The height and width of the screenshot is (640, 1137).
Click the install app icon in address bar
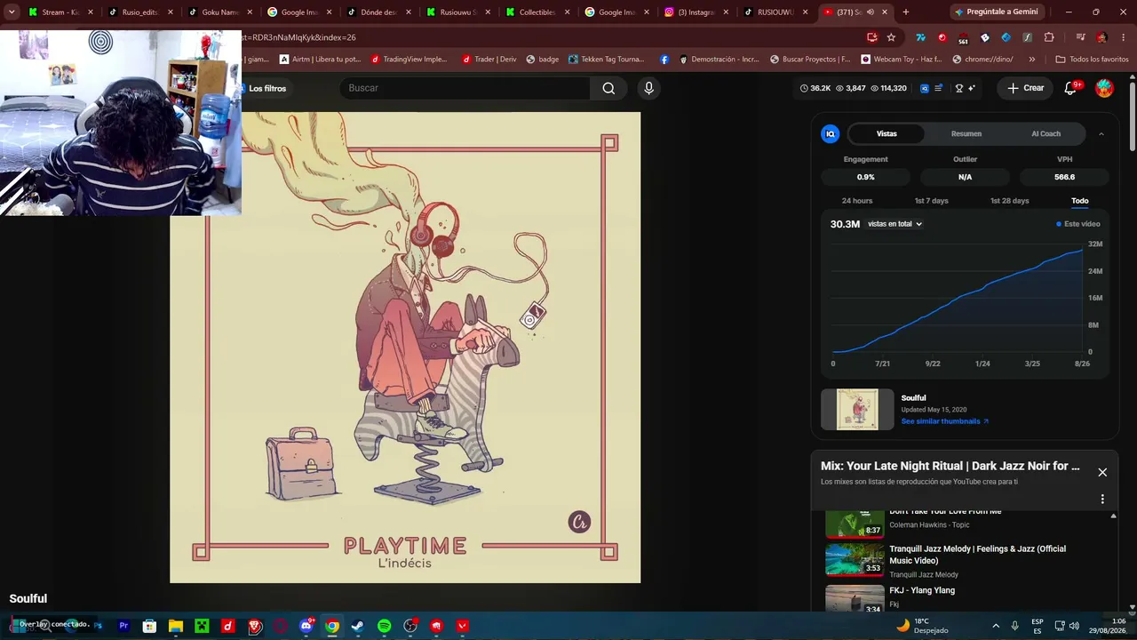872,37
